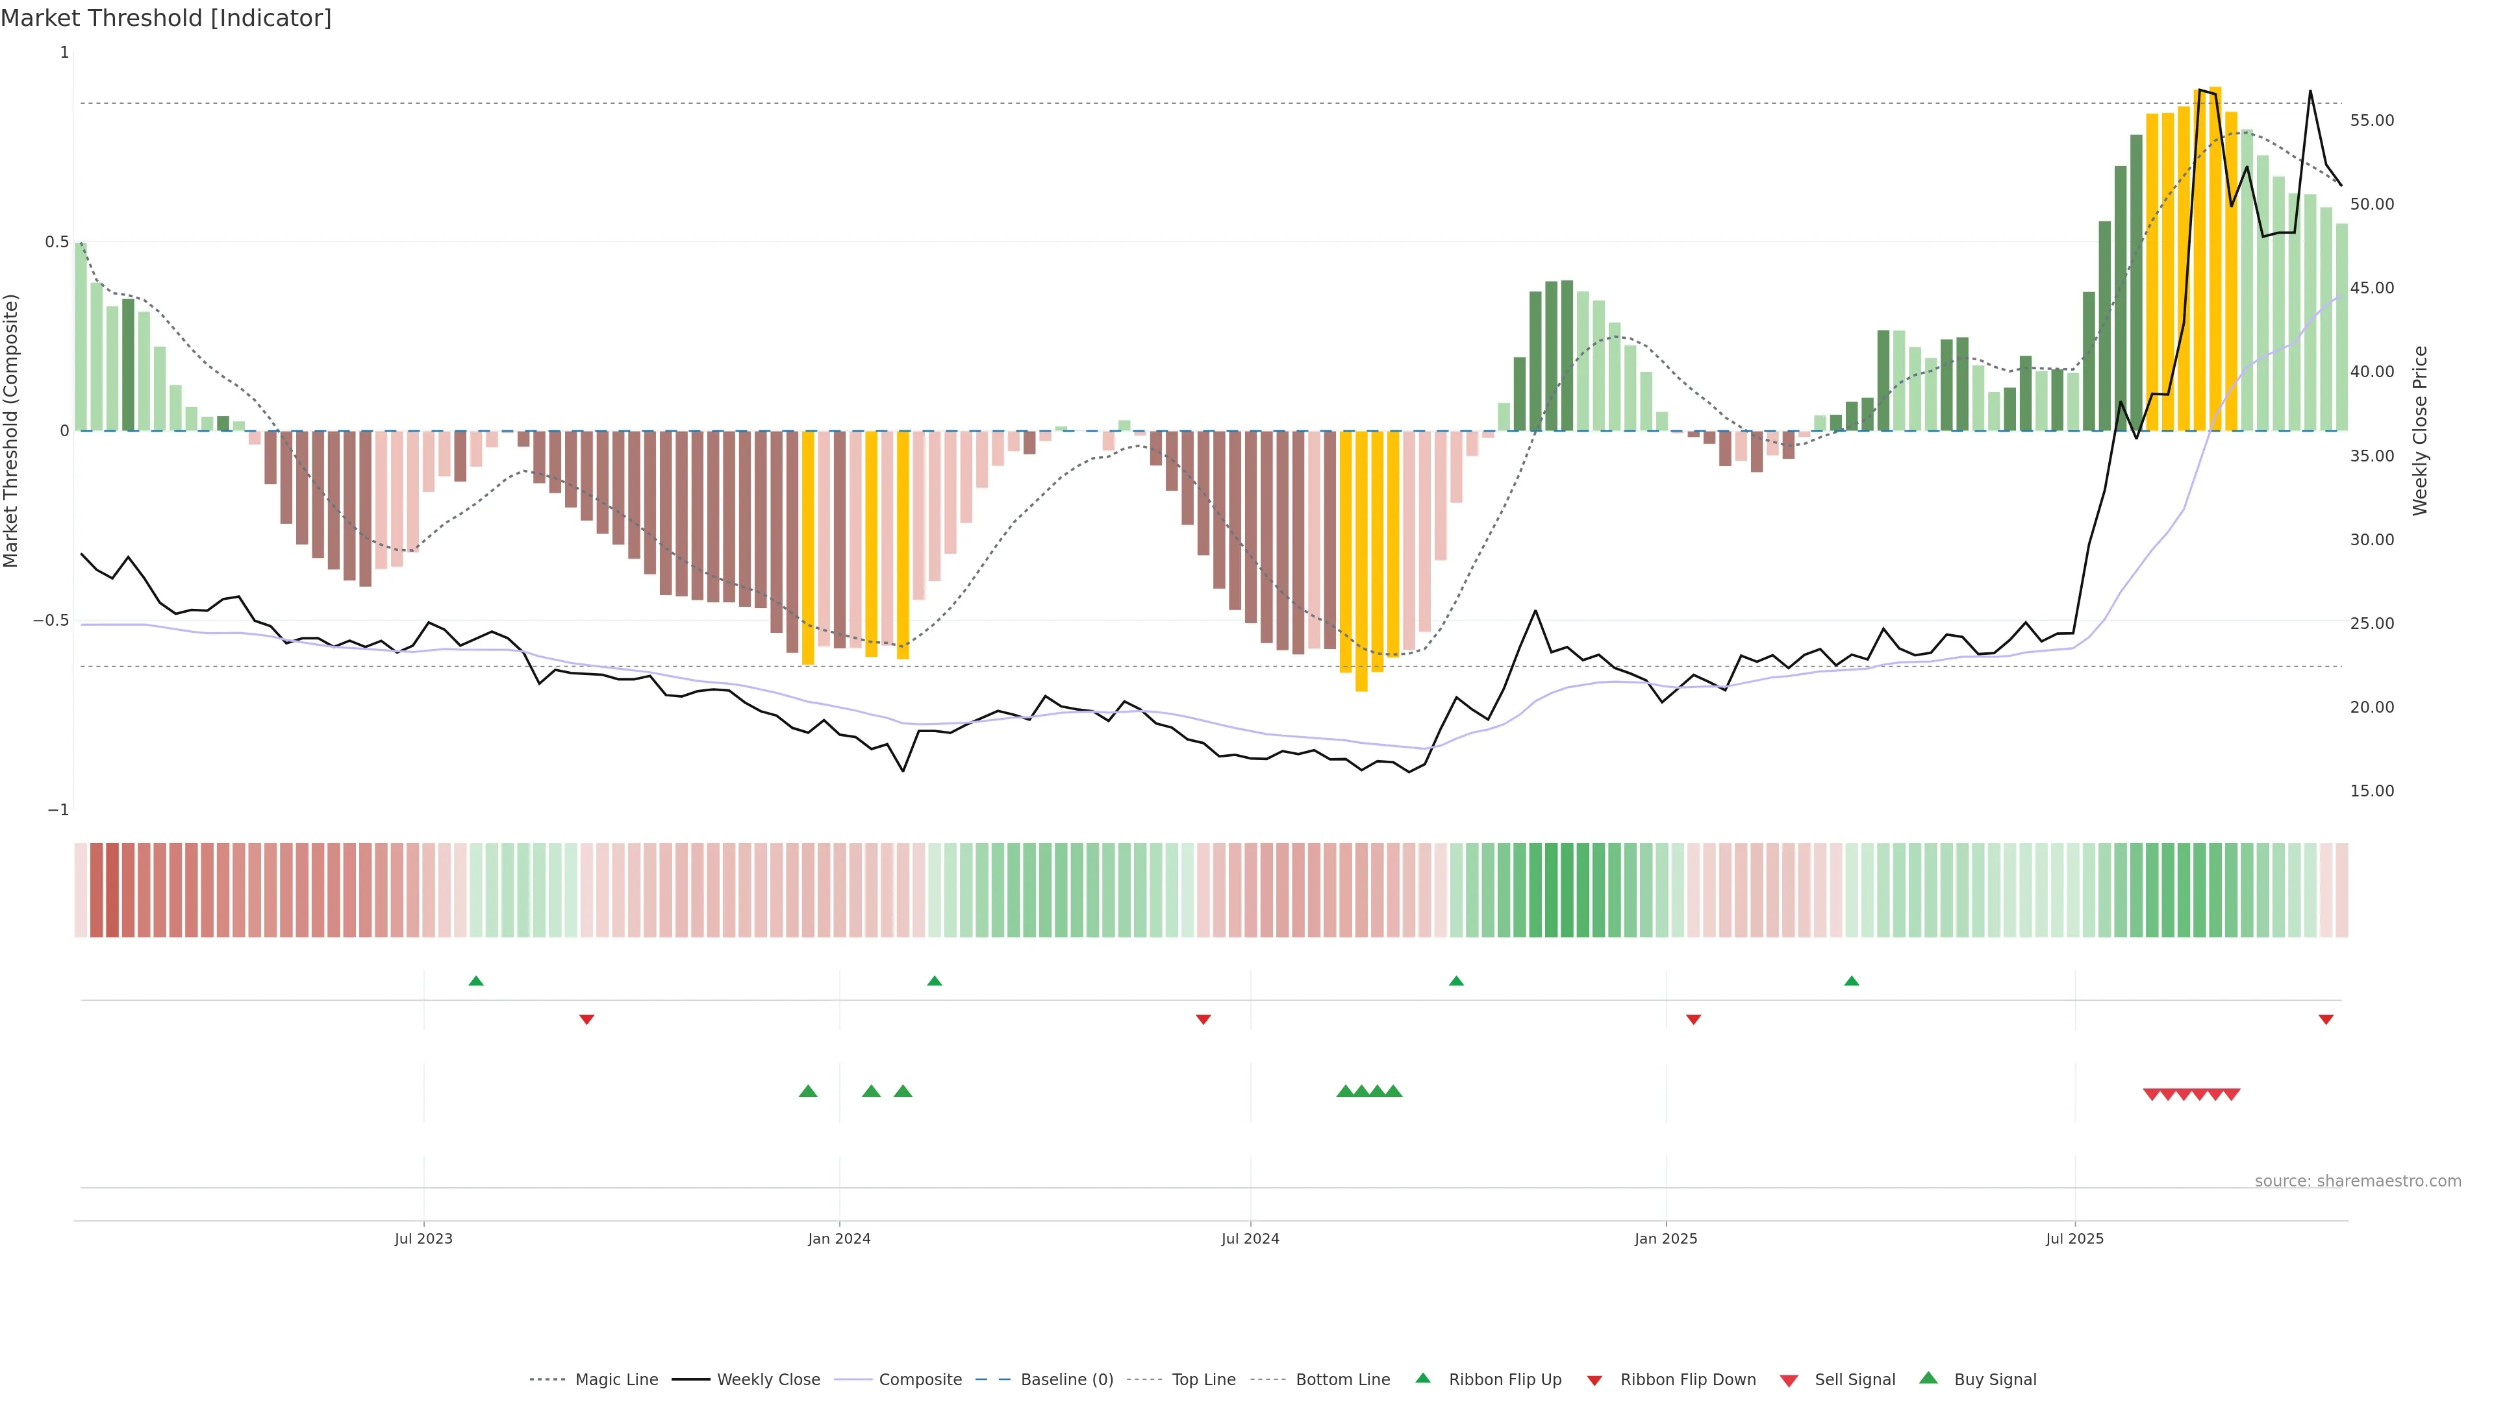Hide the Composite series in legend
The width and height of the screenshot is (2494, 1402).
[x=920, y=1380]
